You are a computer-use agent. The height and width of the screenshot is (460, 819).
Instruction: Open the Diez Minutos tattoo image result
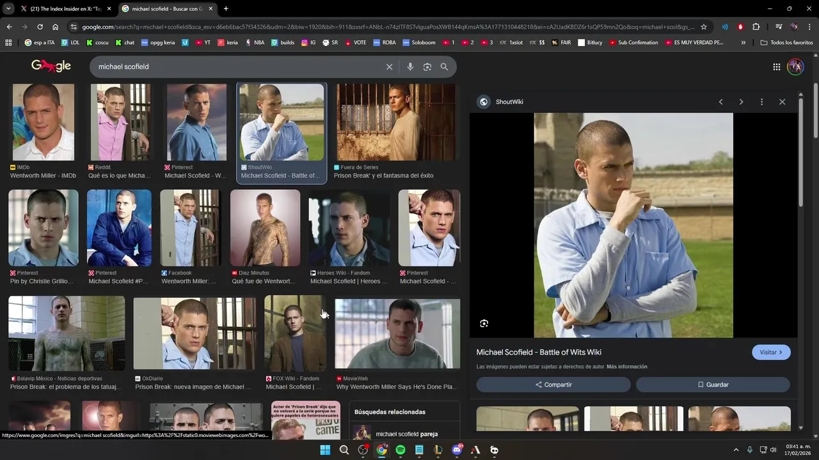265,228
